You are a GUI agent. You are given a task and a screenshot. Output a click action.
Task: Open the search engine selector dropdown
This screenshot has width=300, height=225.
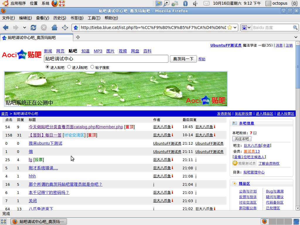click(249, 28)
